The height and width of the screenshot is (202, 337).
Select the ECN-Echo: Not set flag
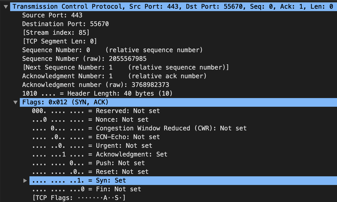point(96,137)
